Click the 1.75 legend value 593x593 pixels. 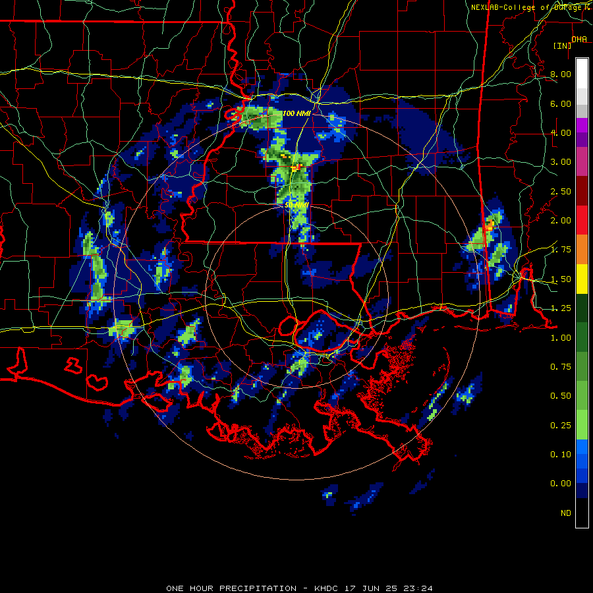[561, 250]
